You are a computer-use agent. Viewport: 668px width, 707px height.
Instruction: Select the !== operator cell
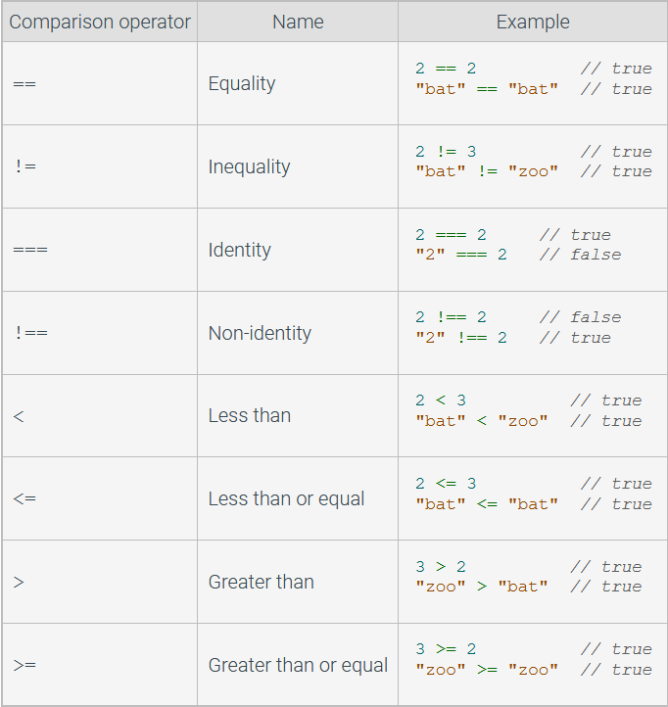click(100, 333)
